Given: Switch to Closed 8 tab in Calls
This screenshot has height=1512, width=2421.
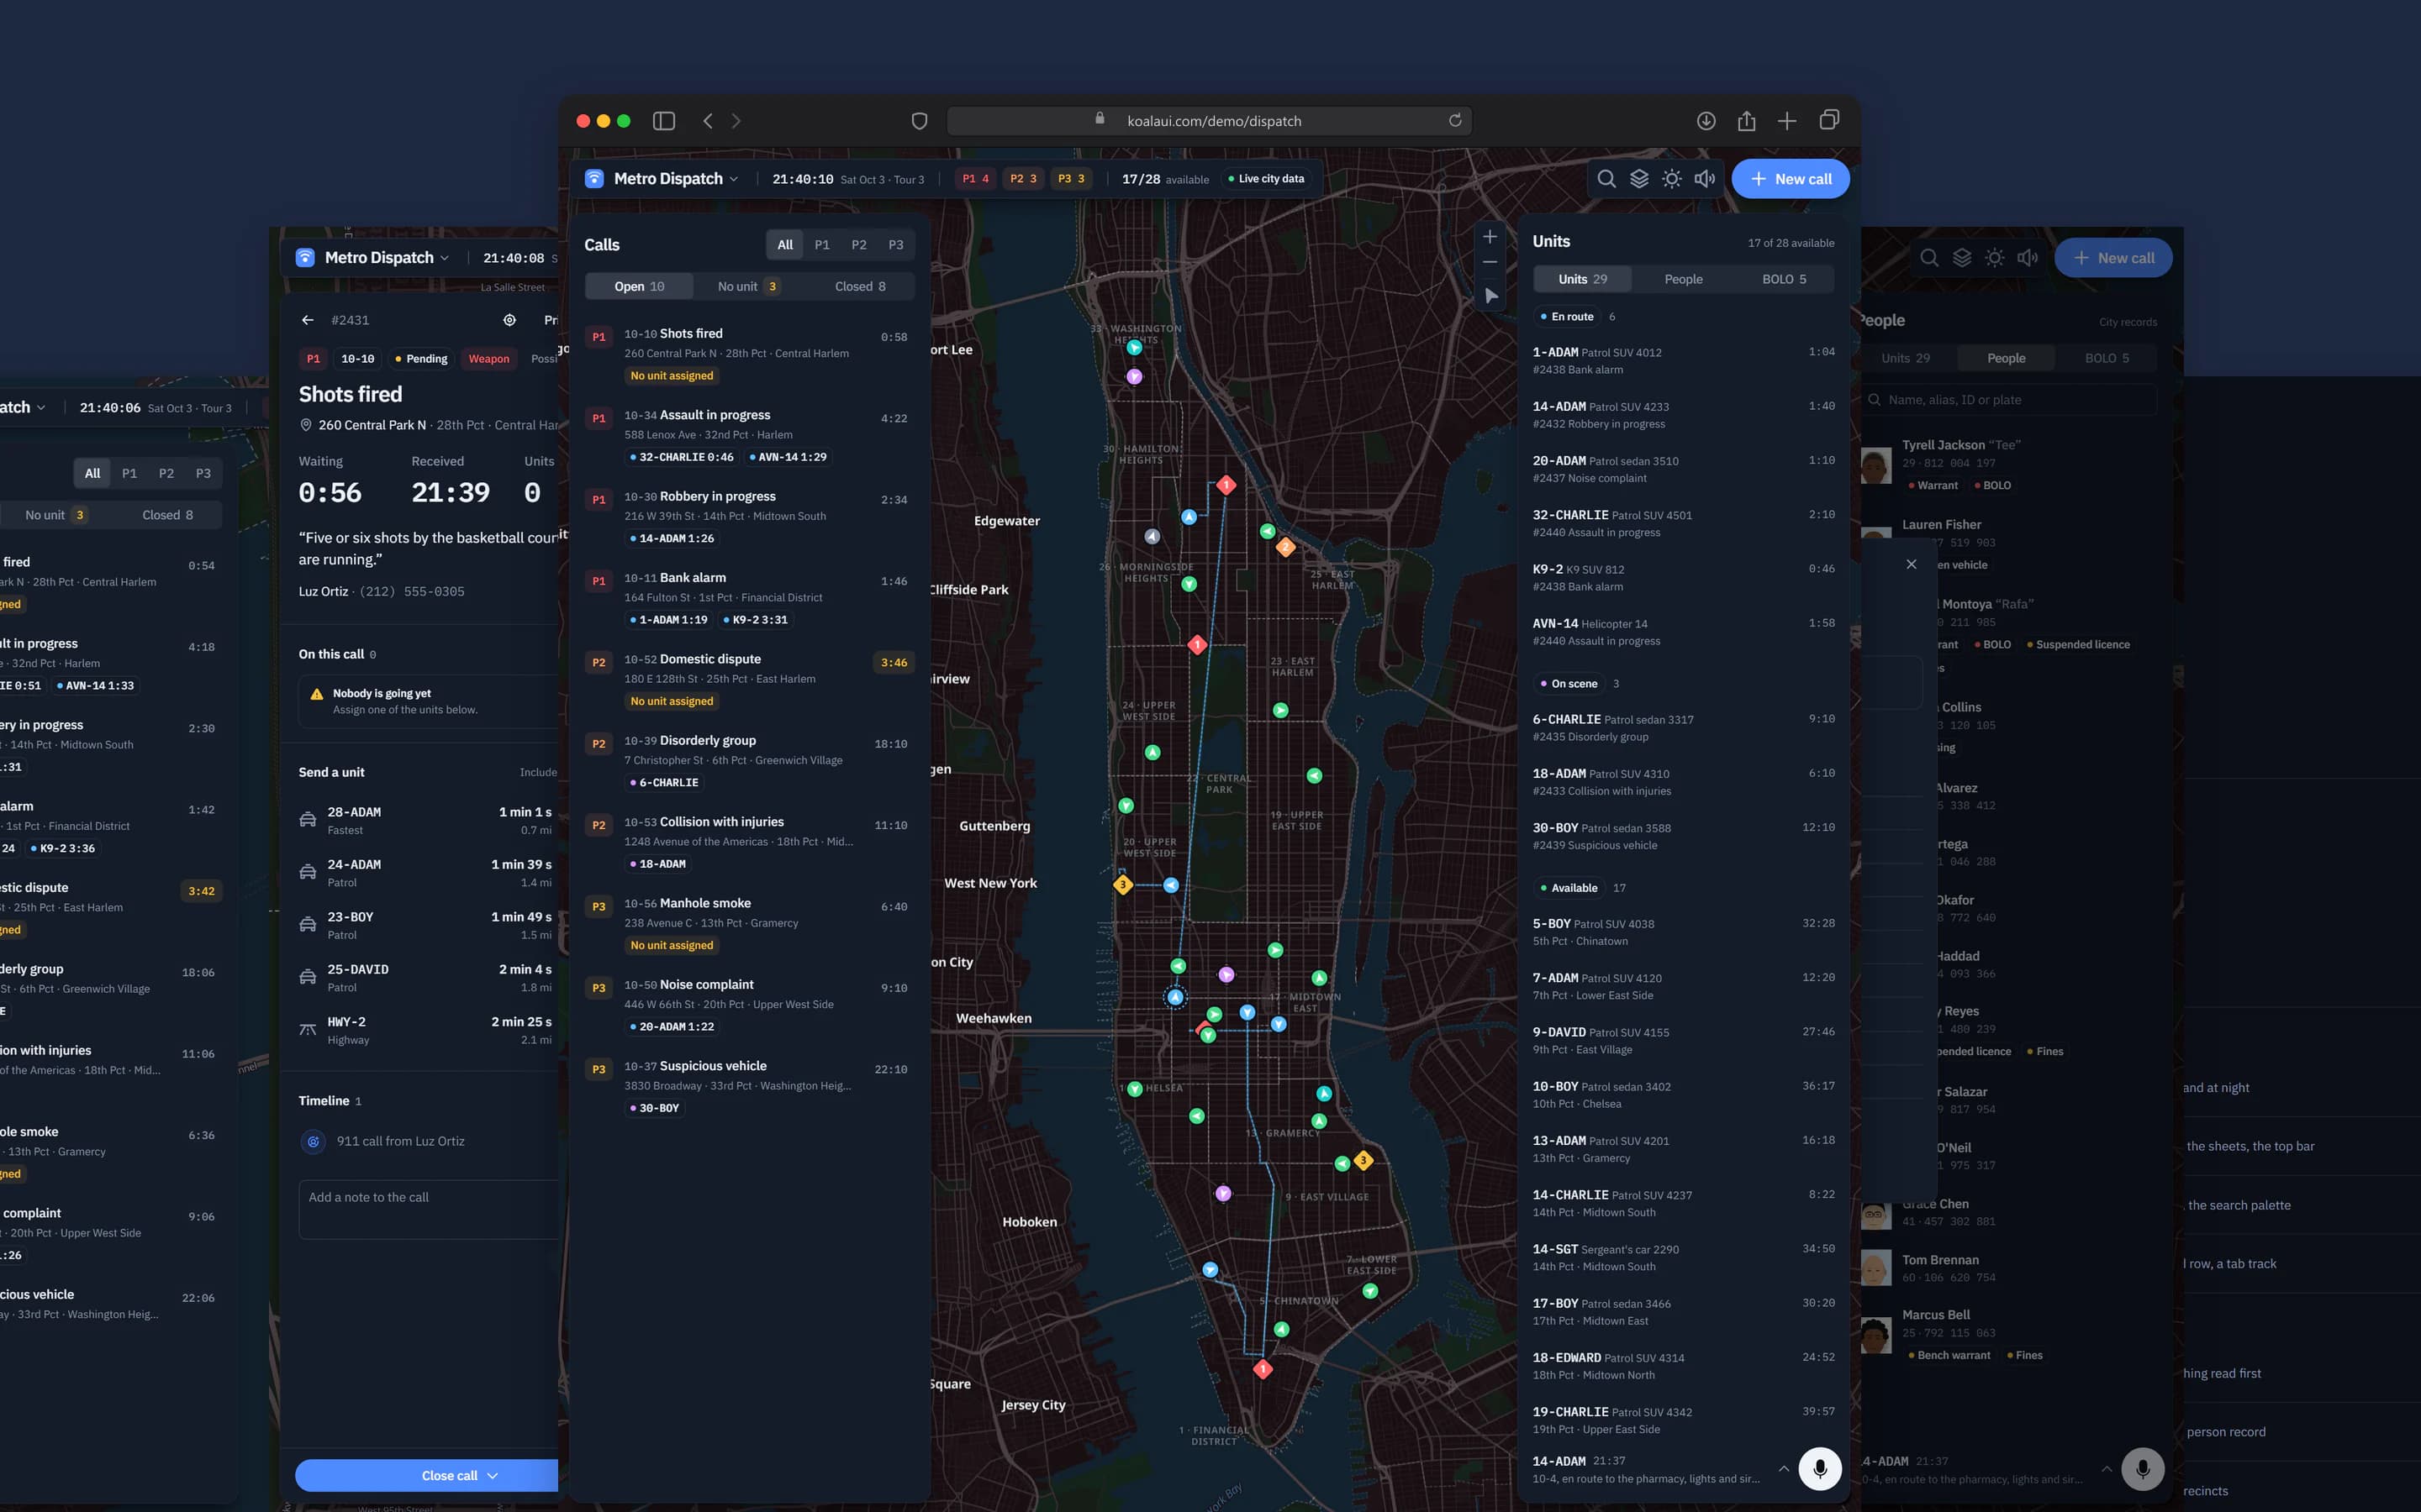Looking at the screenshot, I should point(860,286).
